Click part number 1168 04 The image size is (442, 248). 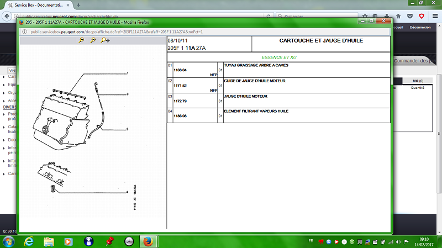pyautogui.click(x=180, y=70)
